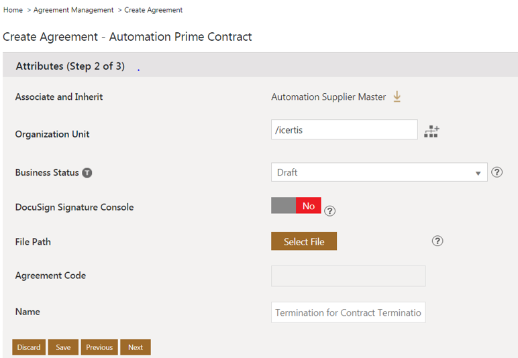Click the T icon next to Business Status

[x=87, y=173]
